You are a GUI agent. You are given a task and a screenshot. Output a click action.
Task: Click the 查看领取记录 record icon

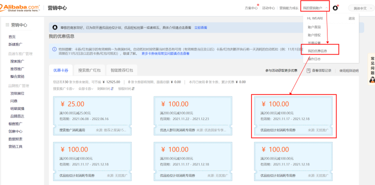(x=308, y=70)
